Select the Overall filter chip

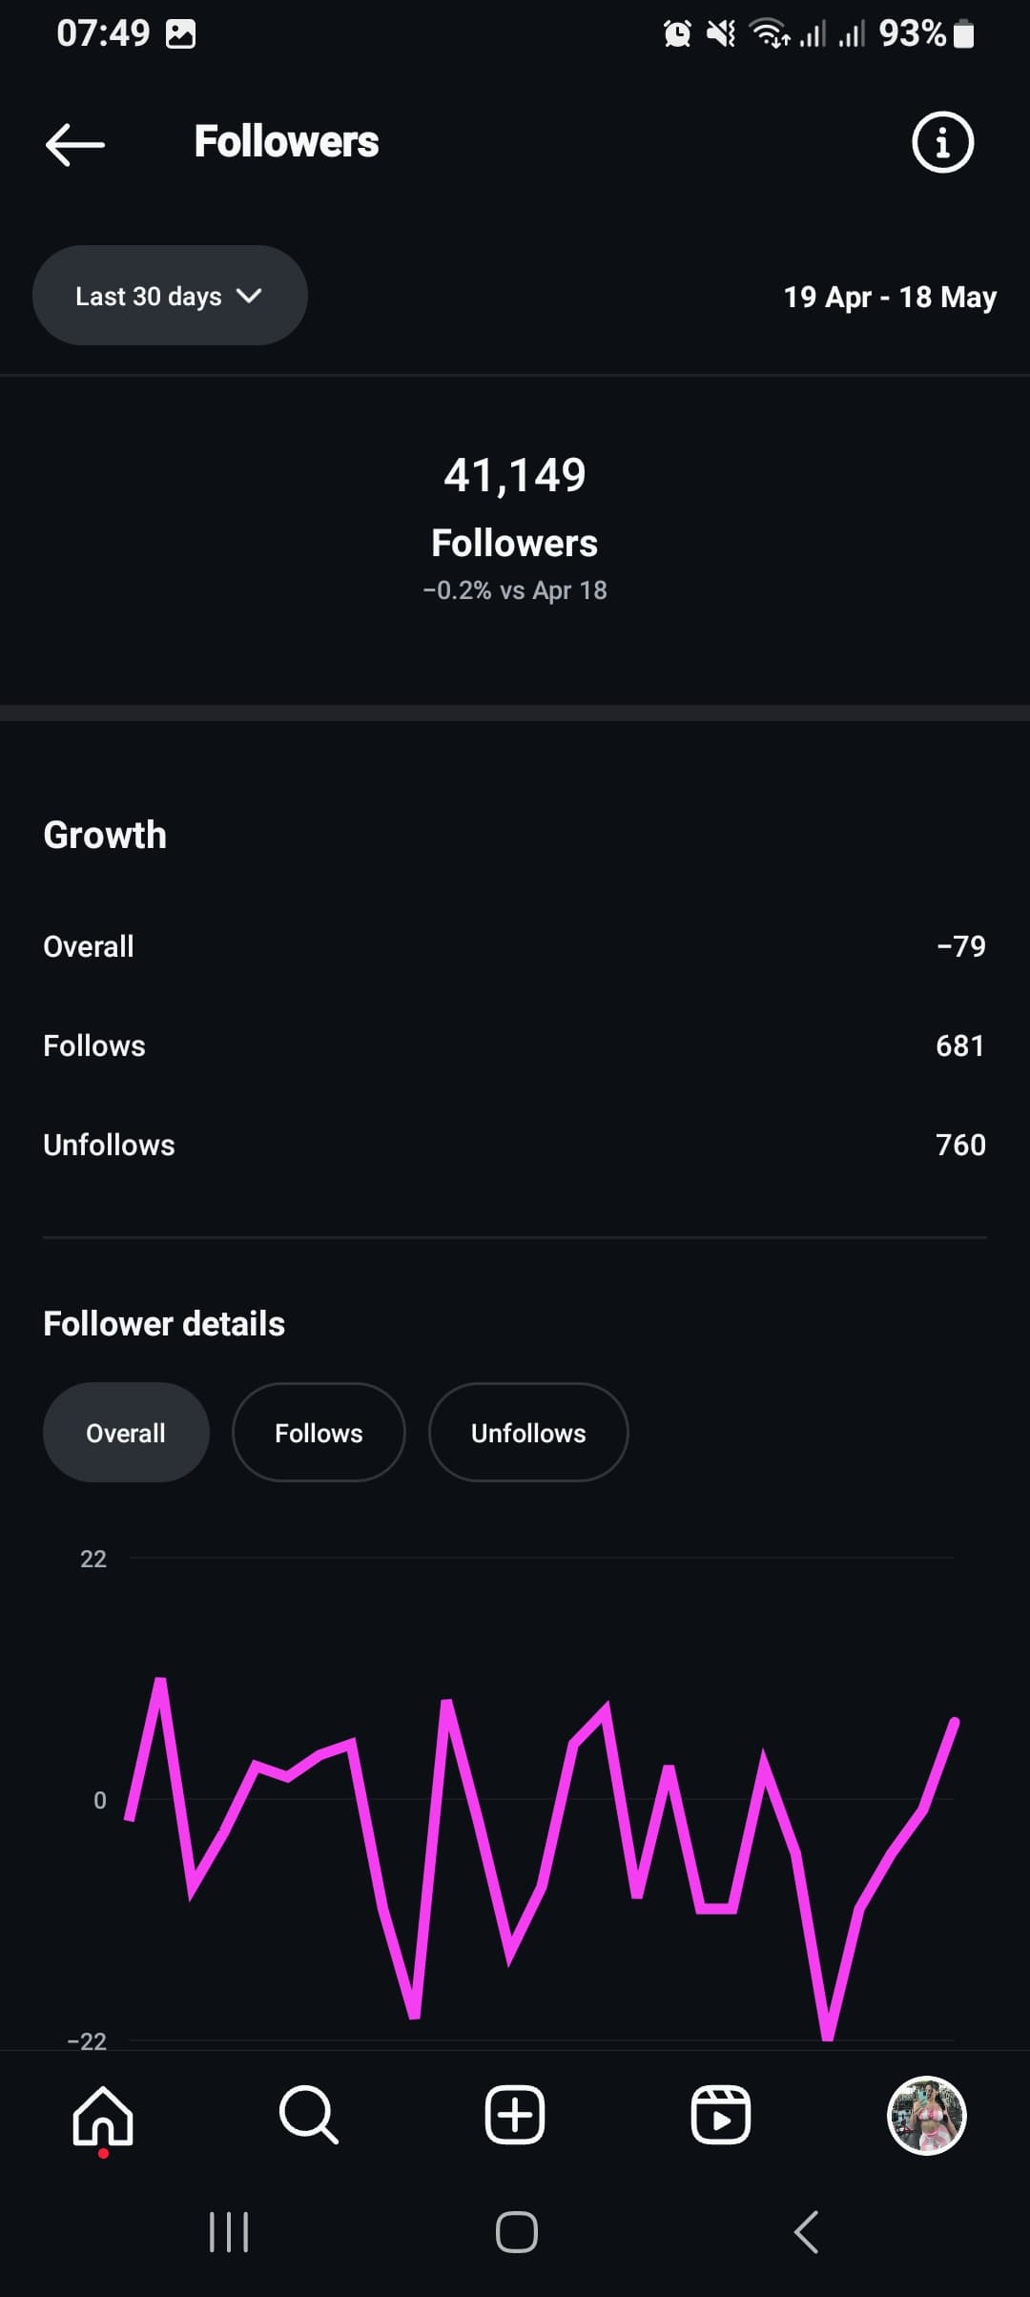tap(126, 1433)
